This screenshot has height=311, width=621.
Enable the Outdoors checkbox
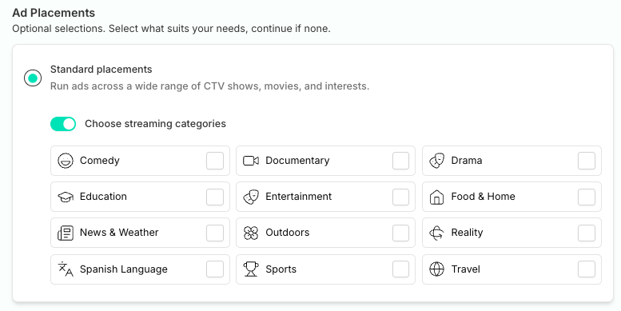[x=400, y=233]
